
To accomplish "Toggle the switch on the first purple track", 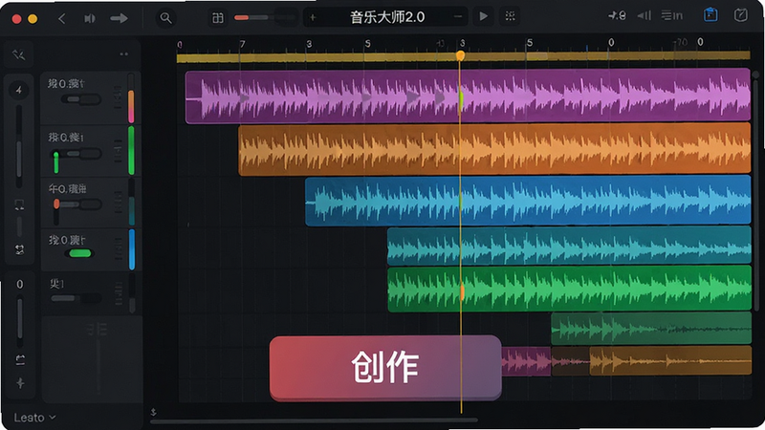I will [81, 99].
